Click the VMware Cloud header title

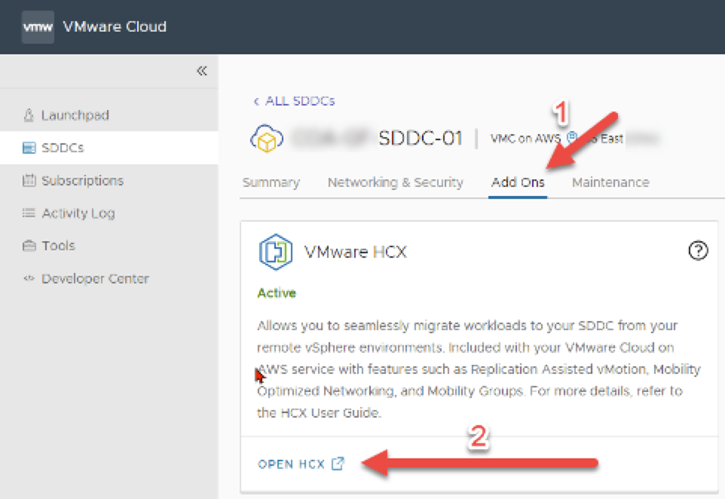point(115,27)
